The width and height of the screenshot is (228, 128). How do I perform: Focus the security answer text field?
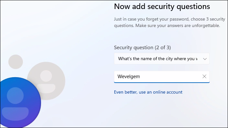pyautogui.click(x=162, y=77)
